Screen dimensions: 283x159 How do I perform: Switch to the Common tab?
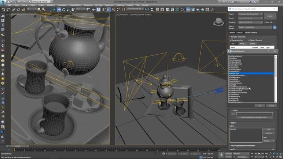[x=232, y=33]
